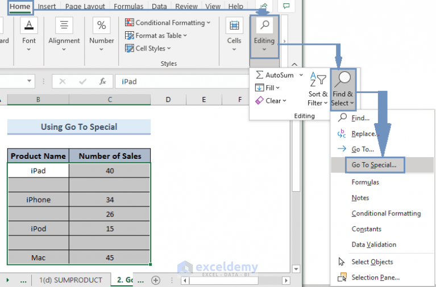Click the Mac cell

39,258
